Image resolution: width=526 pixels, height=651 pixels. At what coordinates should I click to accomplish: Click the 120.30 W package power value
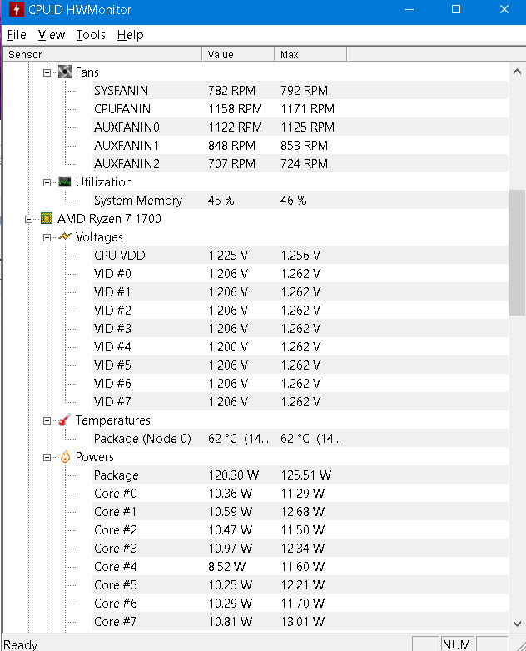[233, 475]
